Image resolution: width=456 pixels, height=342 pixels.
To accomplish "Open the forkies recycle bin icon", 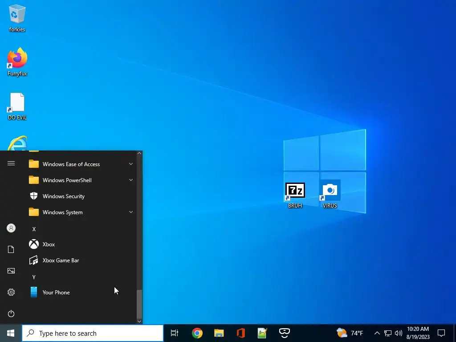I will [x=17, y=18].
